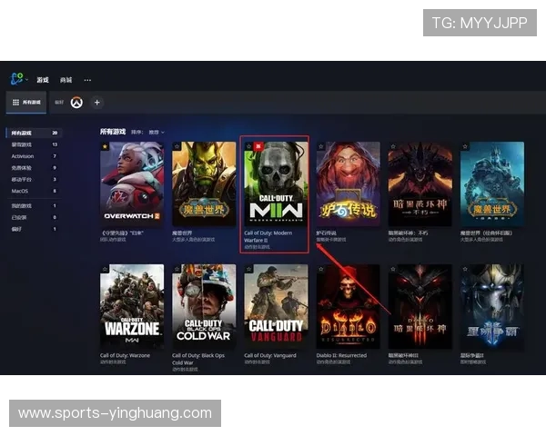Favorite Diablo II Resurrected via its star
546x436 pixels.
click(321, 269)
